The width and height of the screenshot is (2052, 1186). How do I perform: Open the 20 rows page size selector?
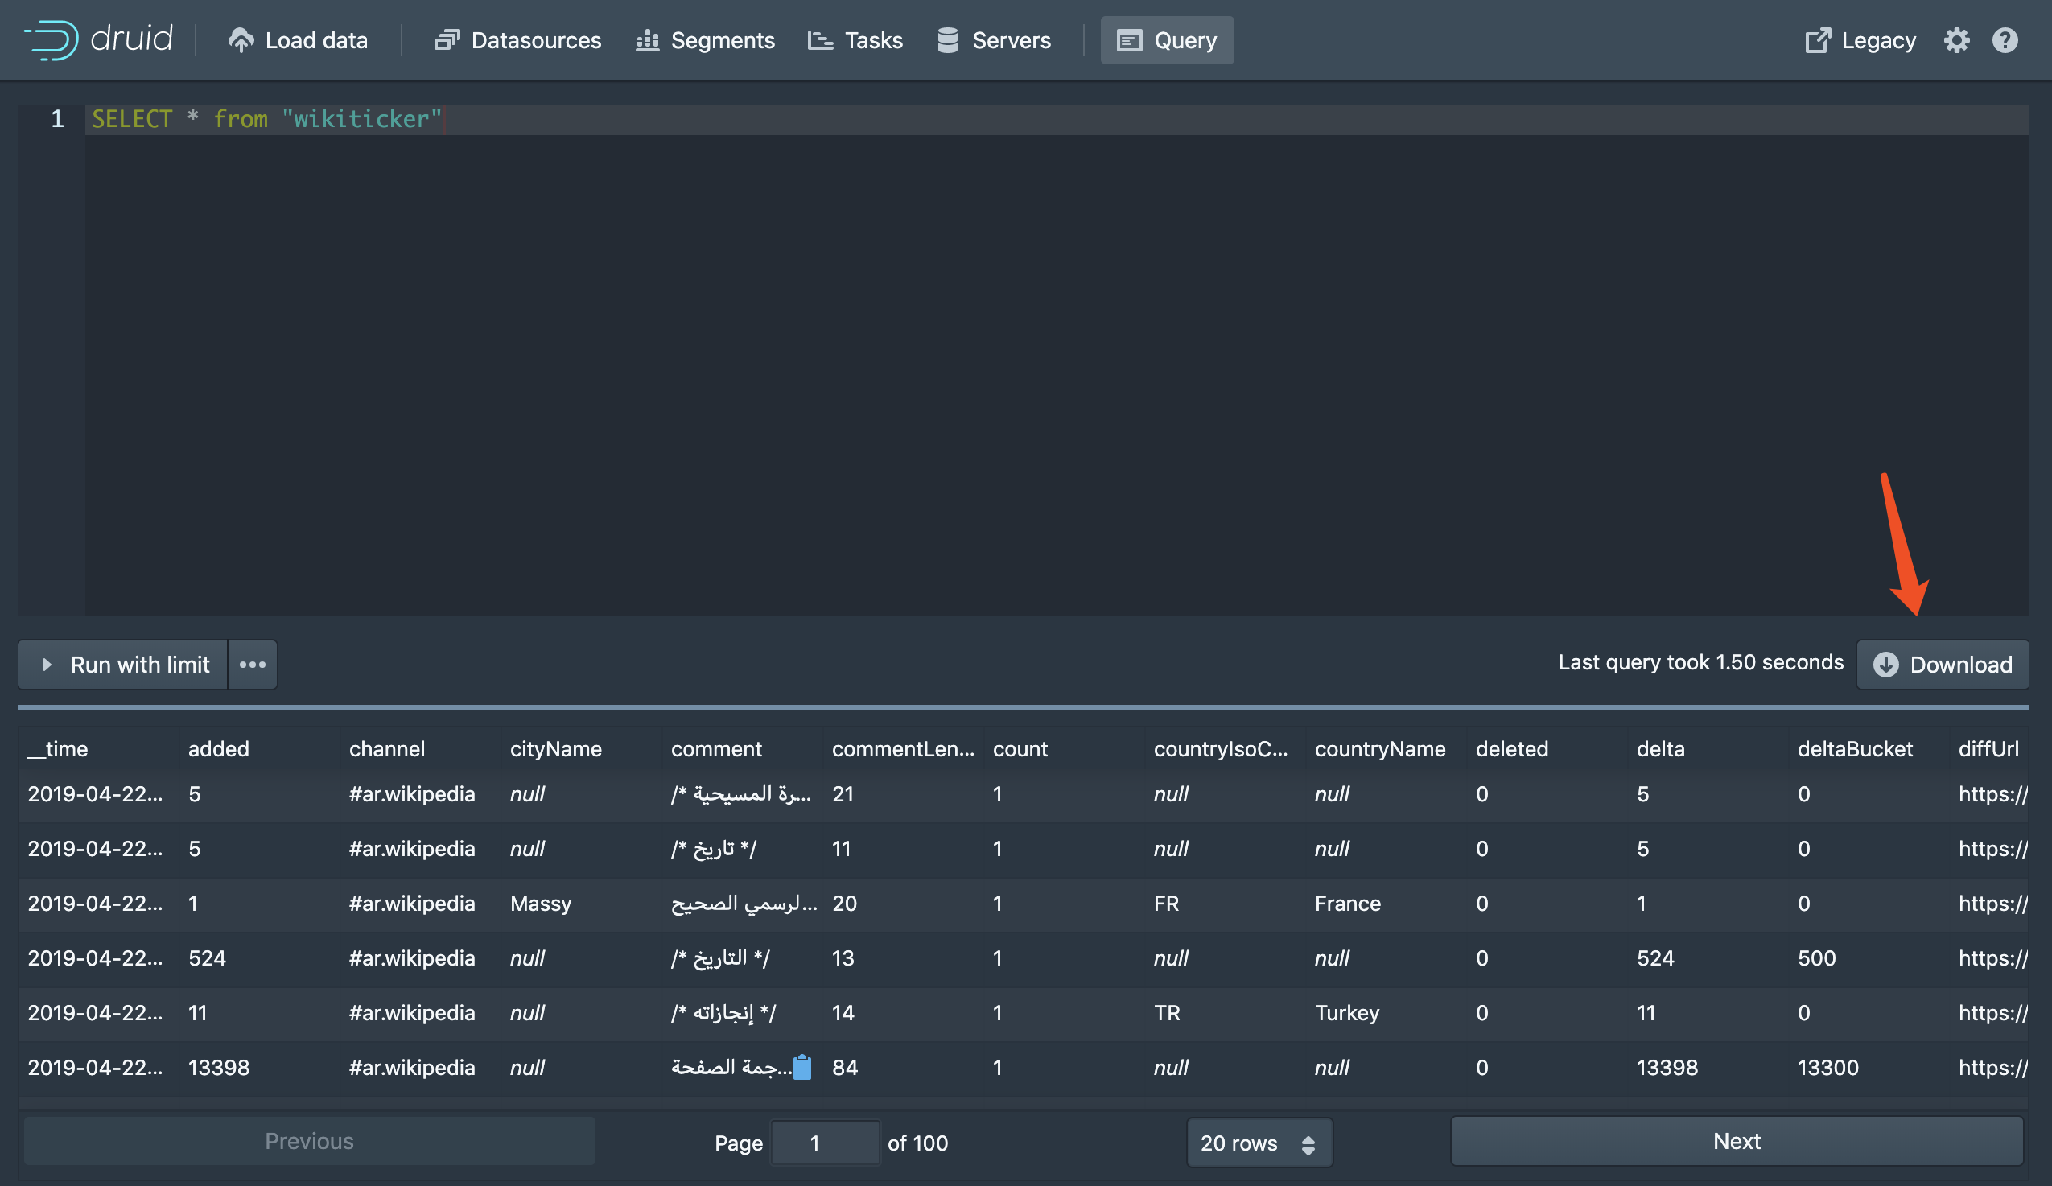(1259, 1142)
